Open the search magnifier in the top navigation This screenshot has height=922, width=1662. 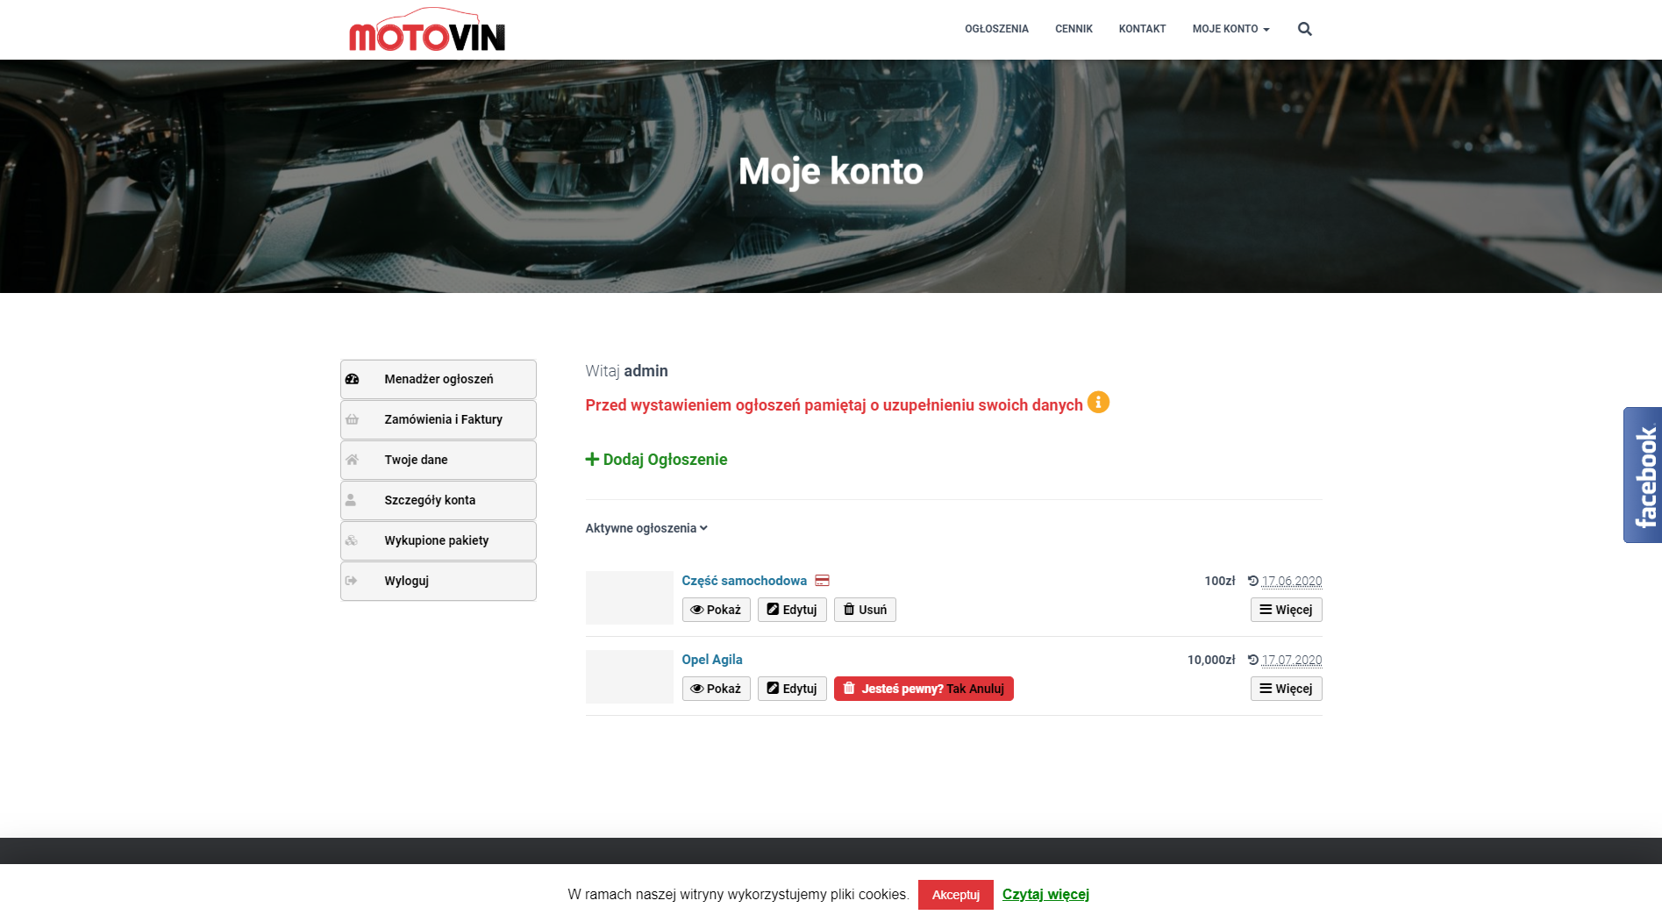[1304, 29]
